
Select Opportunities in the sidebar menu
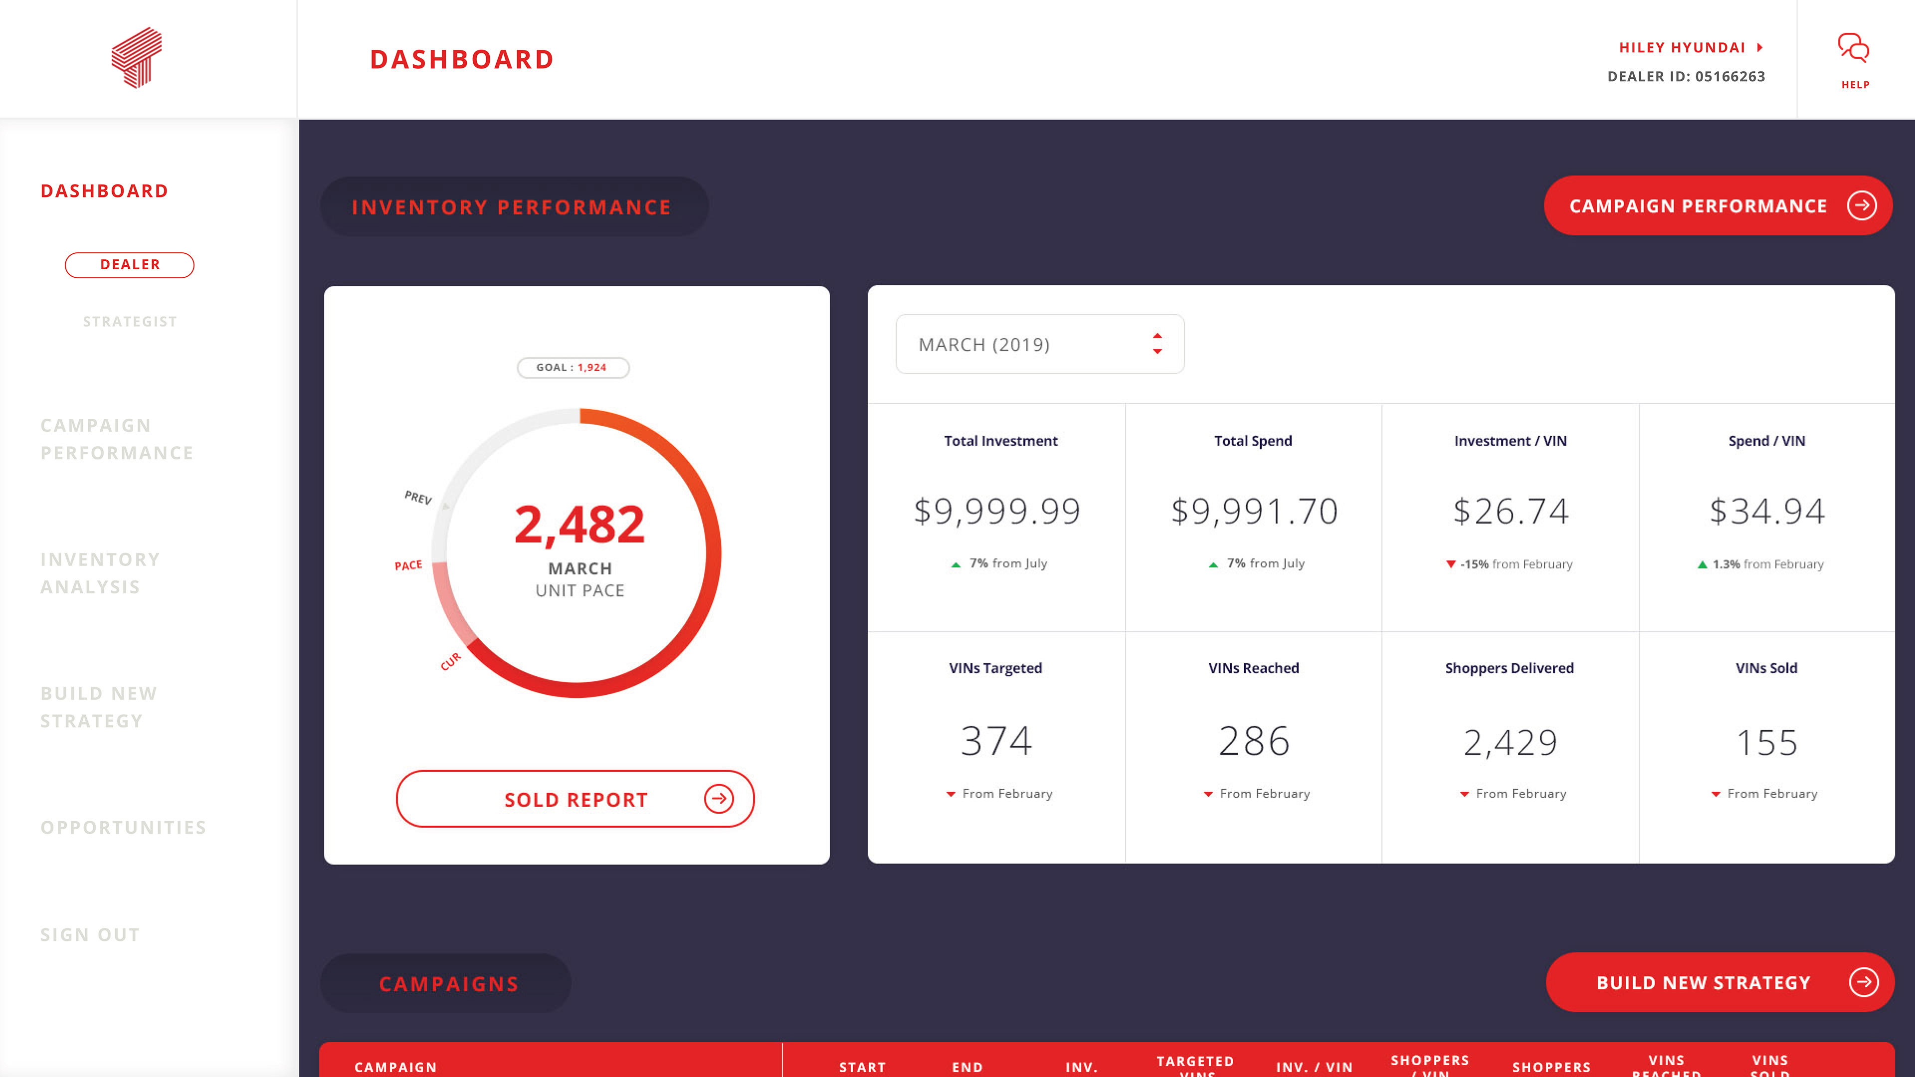tap(123, 827)
